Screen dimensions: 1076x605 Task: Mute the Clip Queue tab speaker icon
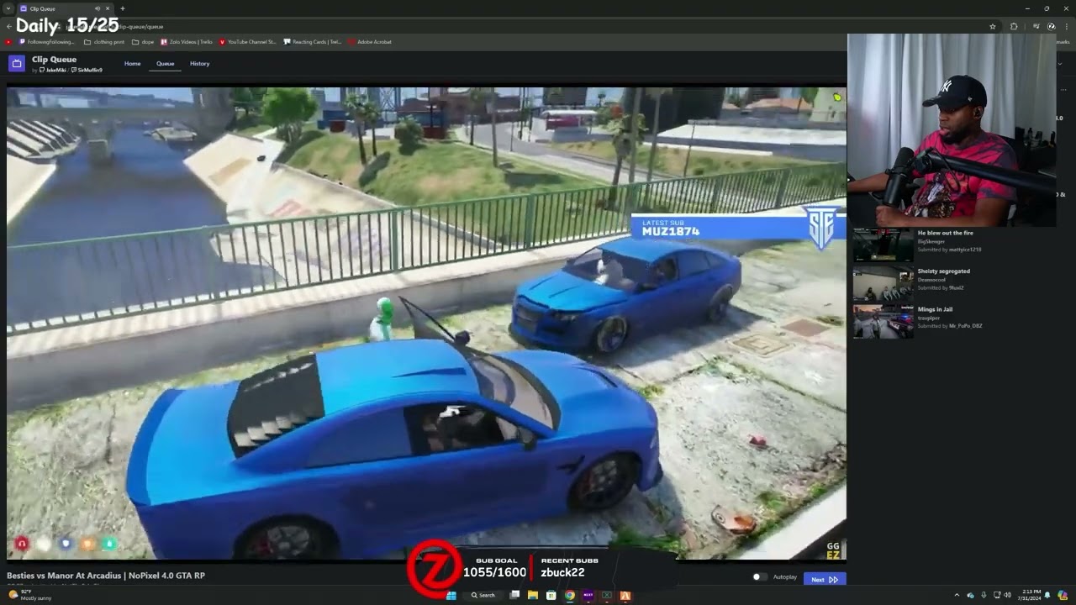coord(98,8)
